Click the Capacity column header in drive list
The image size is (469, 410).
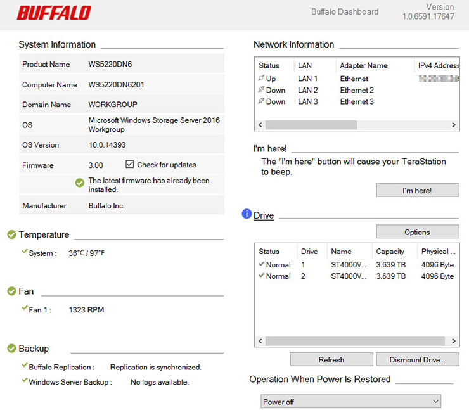coord(390,252)
